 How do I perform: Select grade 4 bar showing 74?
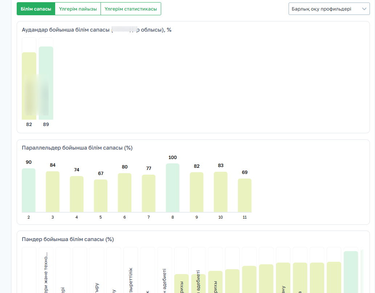(x=77, y=194)
